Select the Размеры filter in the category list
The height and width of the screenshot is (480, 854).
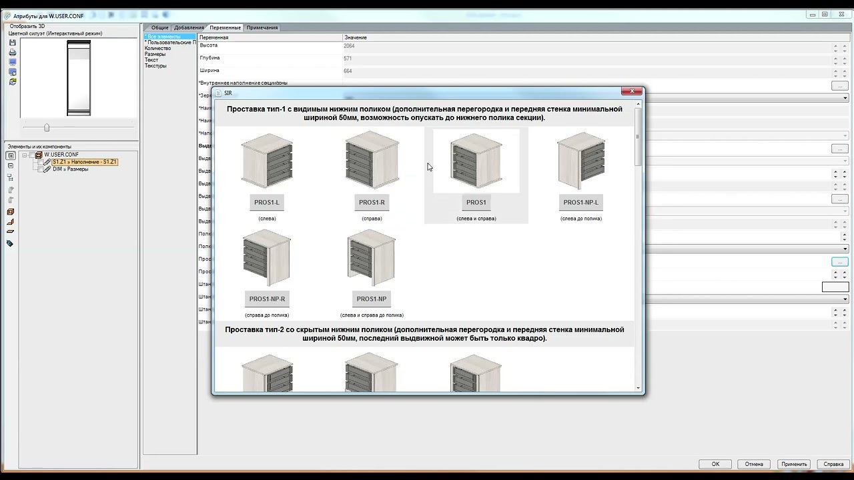(x=155, y=55)
